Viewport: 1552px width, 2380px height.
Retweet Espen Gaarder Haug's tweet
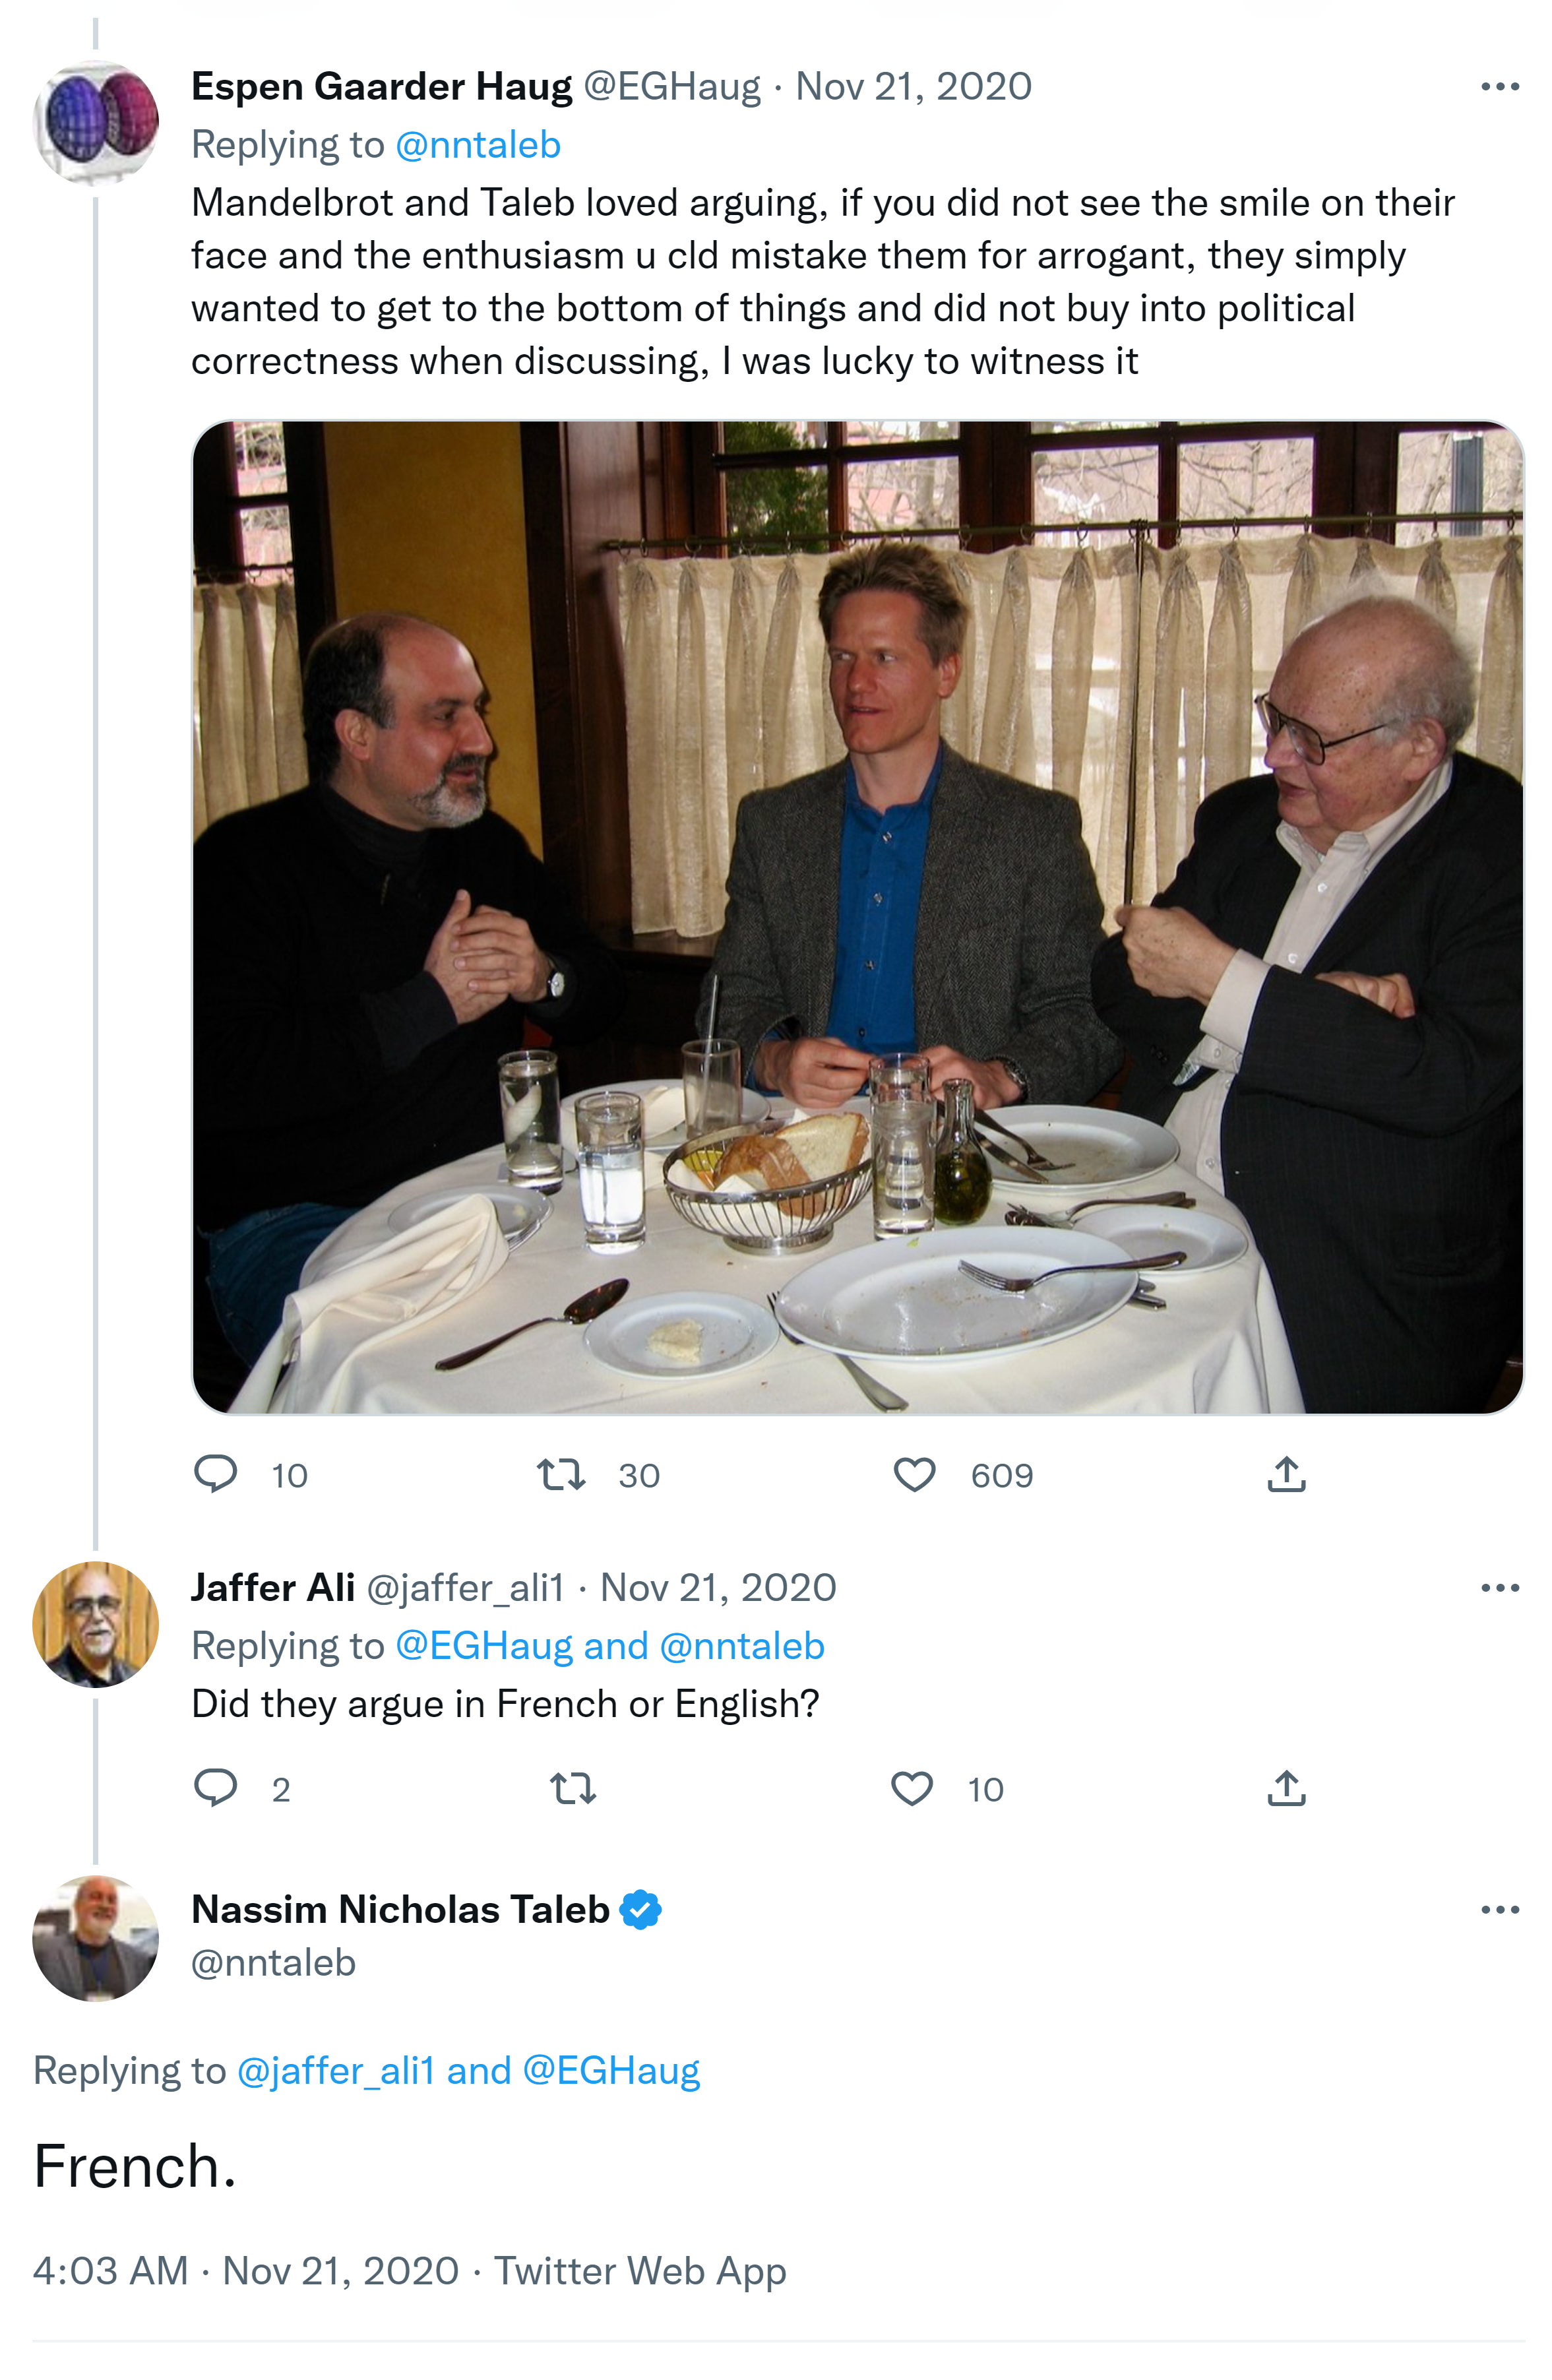tap(561, 1474)
